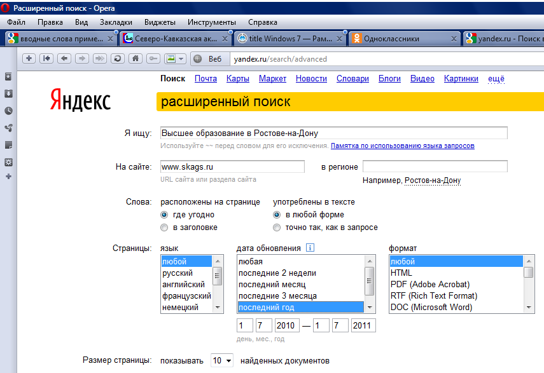
Task: Add a panel with sidebar plus icon
Action: pyautogui.click(x=9, y=177)
